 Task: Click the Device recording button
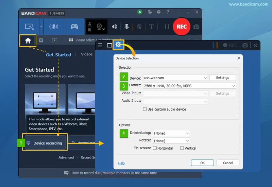point(45,143)
